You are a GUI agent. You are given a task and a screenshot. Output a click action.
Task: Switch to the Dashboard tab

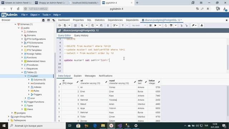[x=64, y=20]
